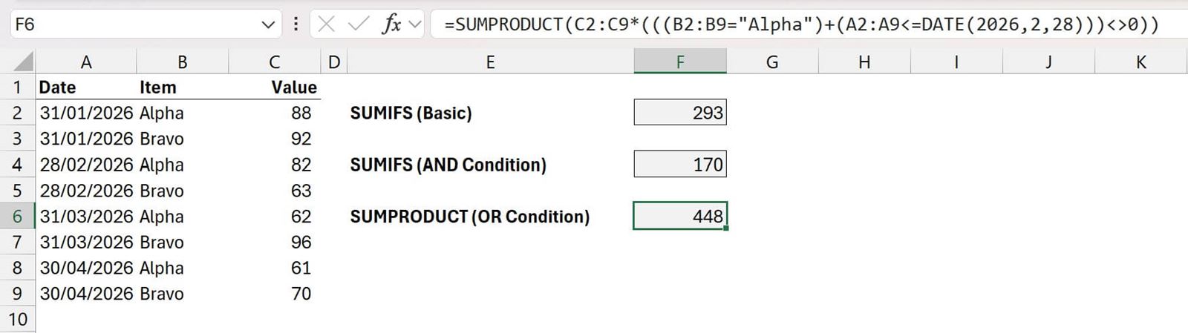Viewport: 1188px width, 333px height.
Task: Select the value cell 82
Action: pyautogui.click(x=275, y=165)
